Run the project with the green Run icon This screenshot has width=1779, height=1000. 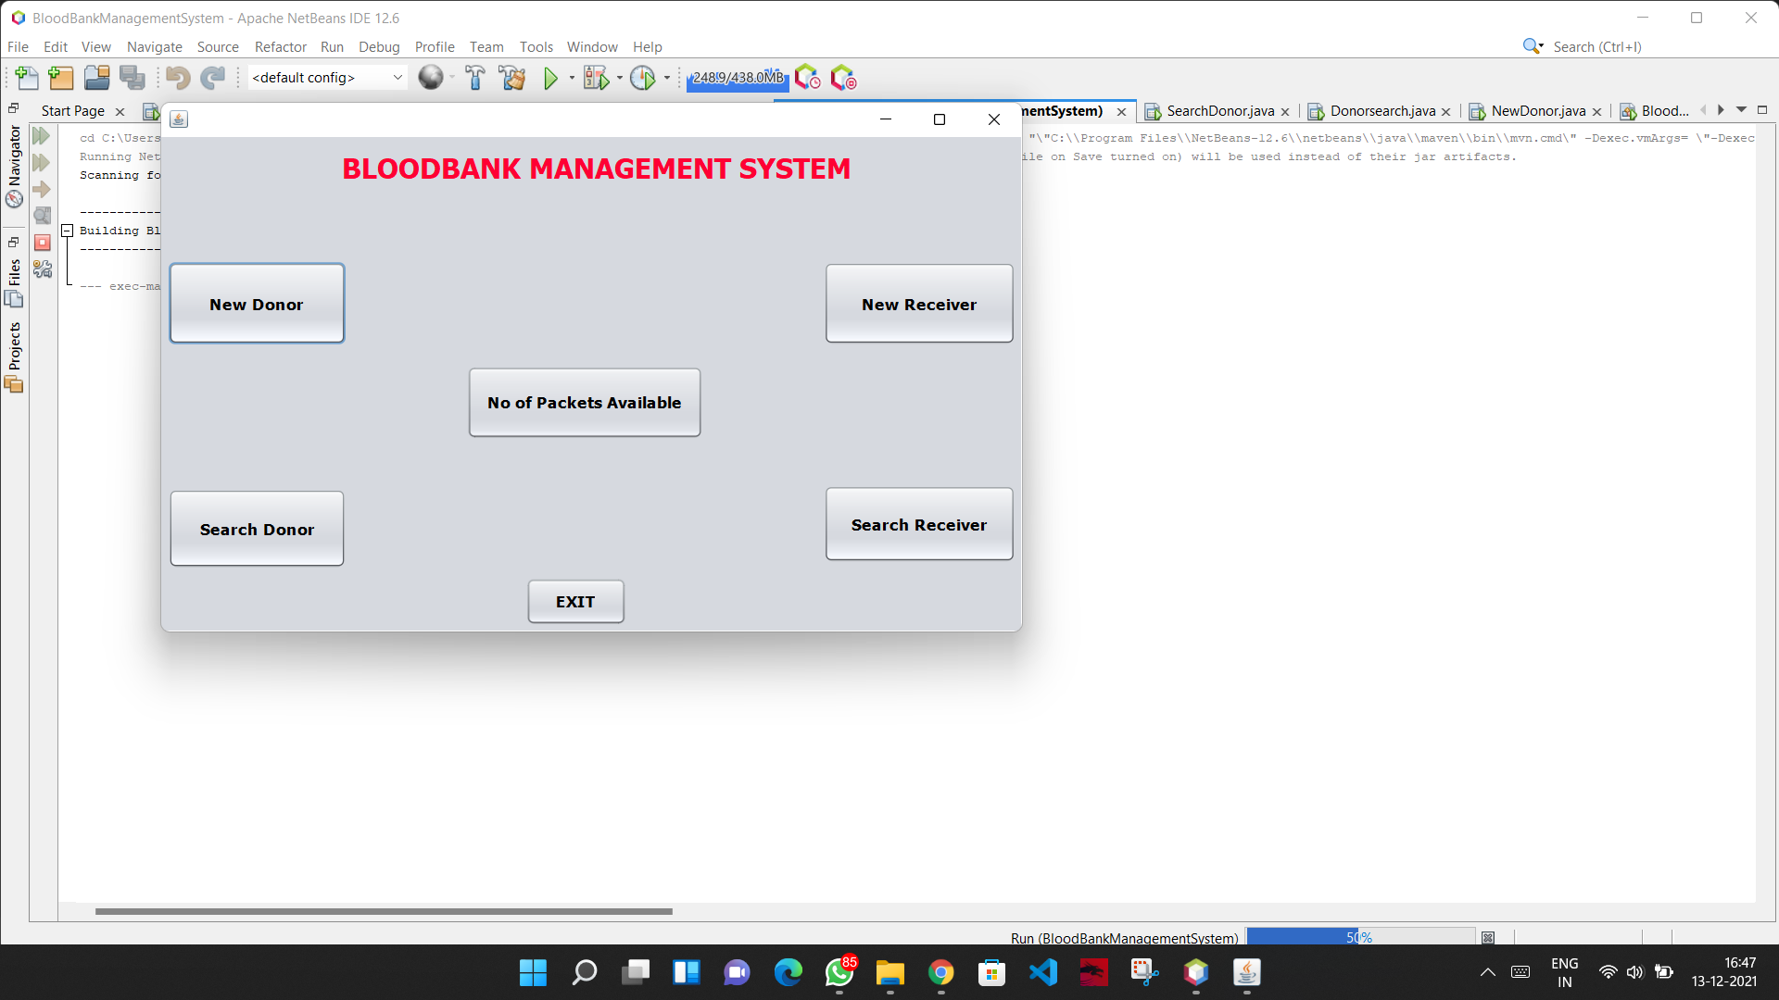pyautogui.click(x=553, y=78)
